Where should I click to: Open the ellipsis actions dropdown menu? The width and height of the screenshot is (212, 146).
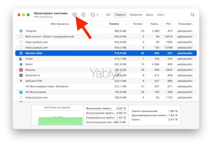click(94, 15)
